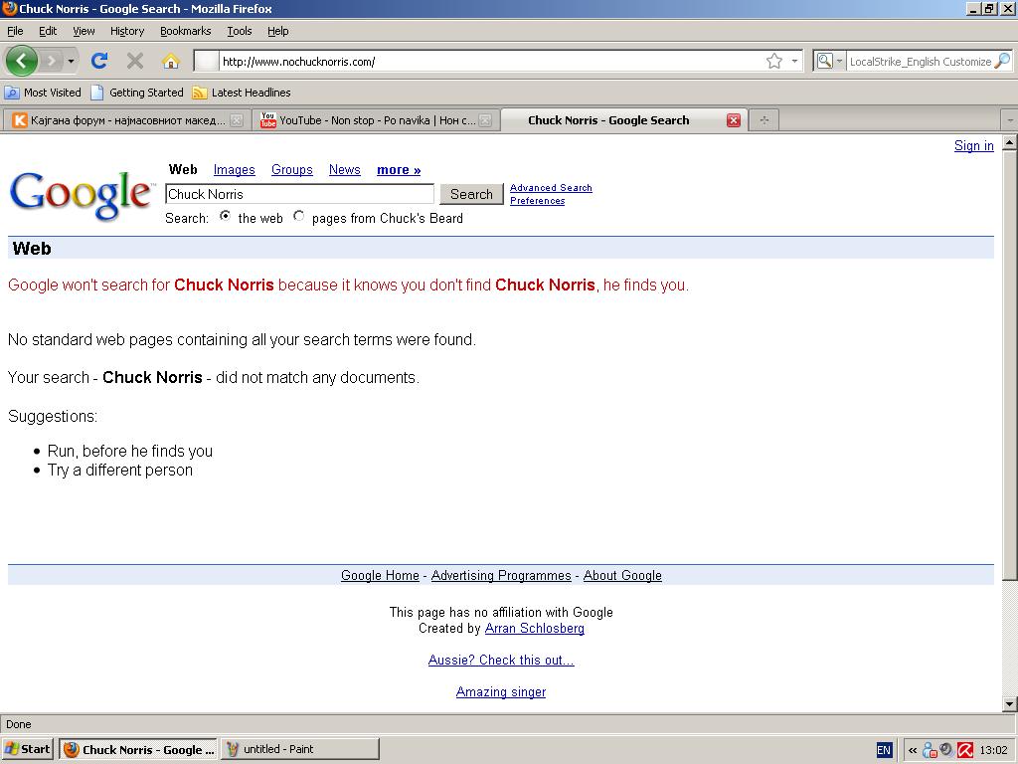Click the gray round tray icon beside Kaspersky
This screenshot has height=764, width=1018.
(946, 750)
